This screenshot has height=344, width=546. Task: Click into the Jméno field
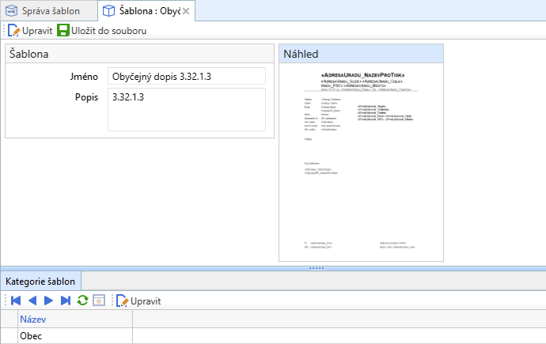pyautogui.click(x=186, y=76)
